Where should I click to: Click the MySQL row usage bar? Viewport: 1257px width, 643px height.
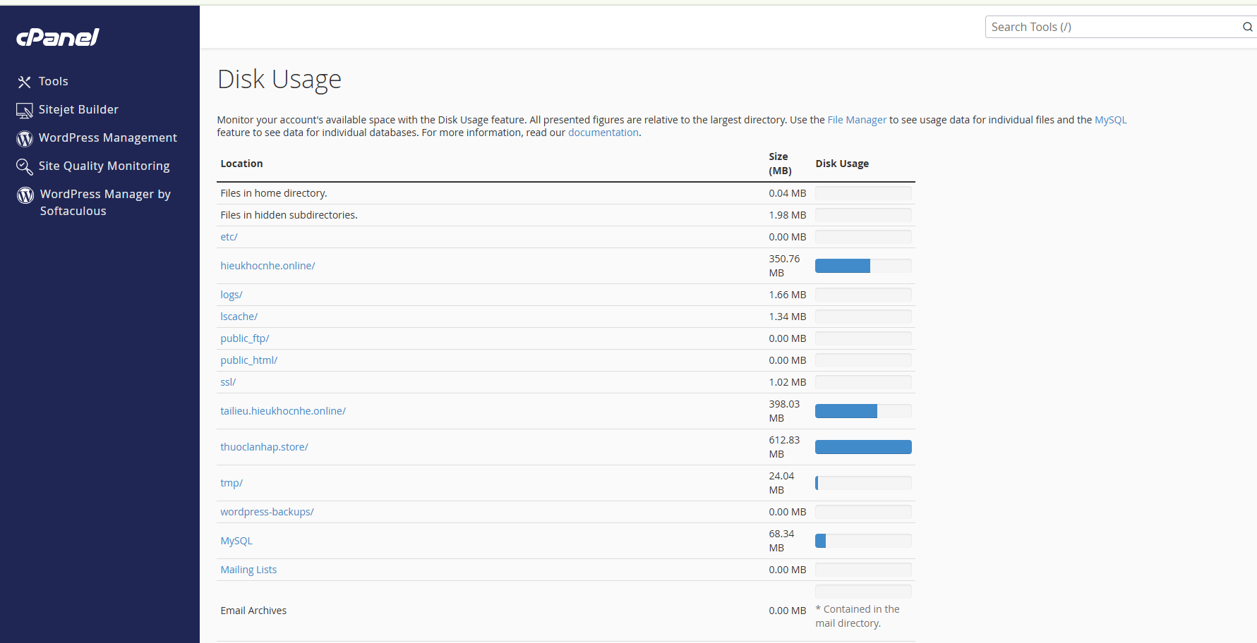click(862, 541)
